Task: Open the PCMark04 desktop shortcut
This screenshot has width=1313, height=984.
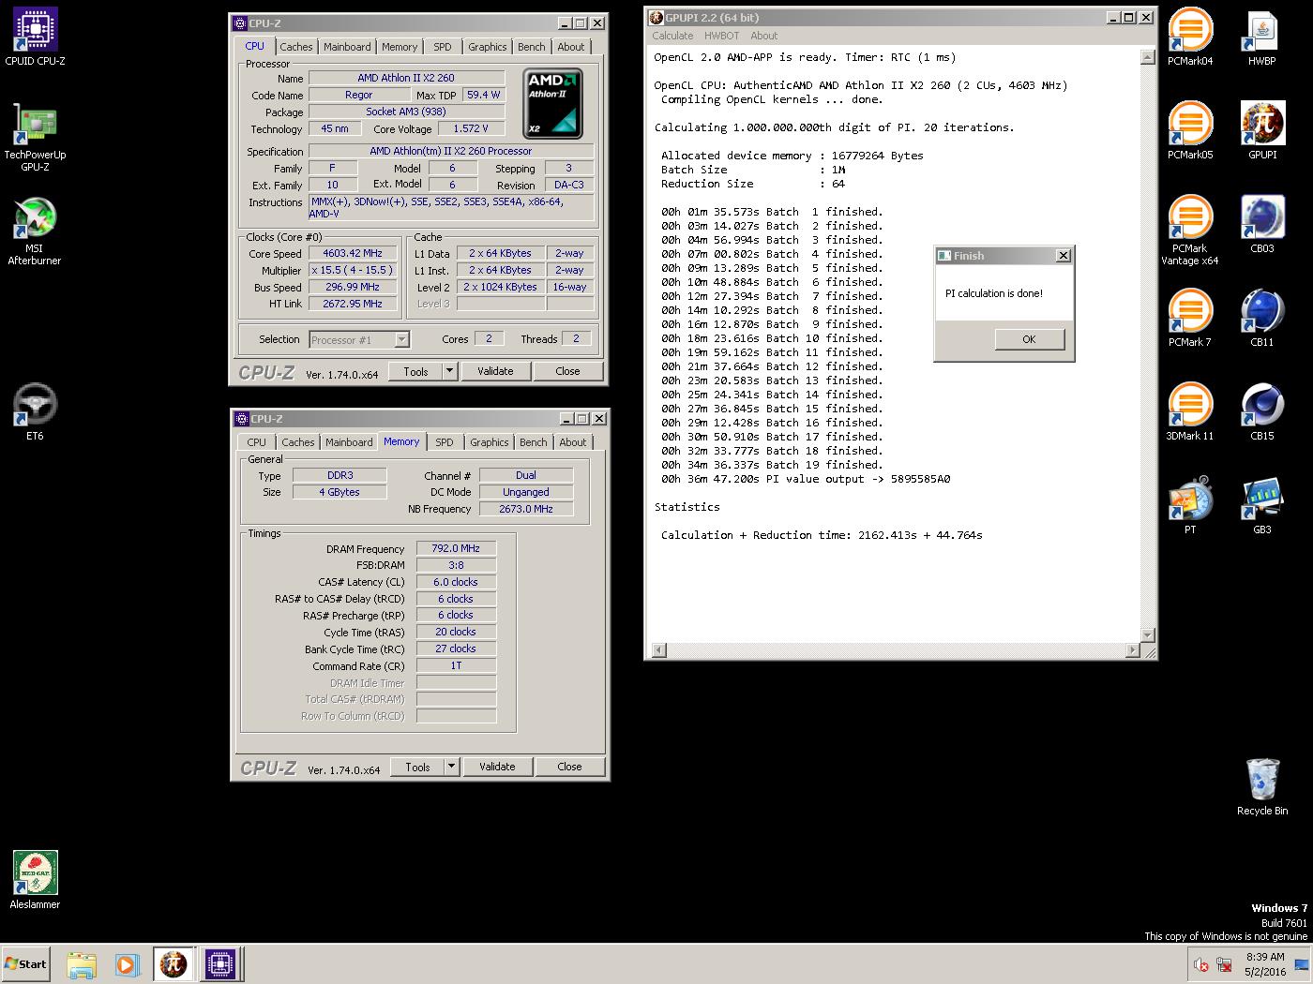Action: (x=1190, y=37)
